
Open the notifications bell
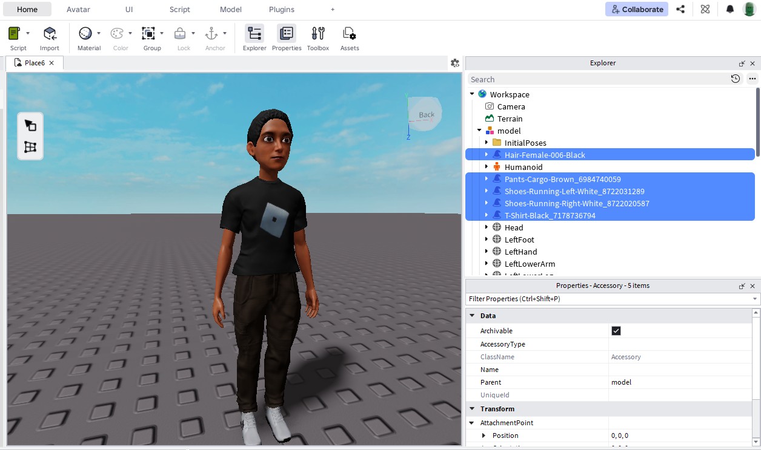[730, 9]
